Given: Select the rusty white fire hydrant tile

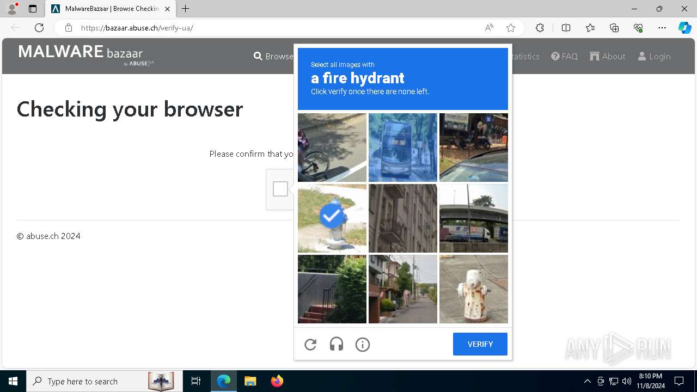Looking at the screenshot, I should pyautogui.click(x=474, y=289).
